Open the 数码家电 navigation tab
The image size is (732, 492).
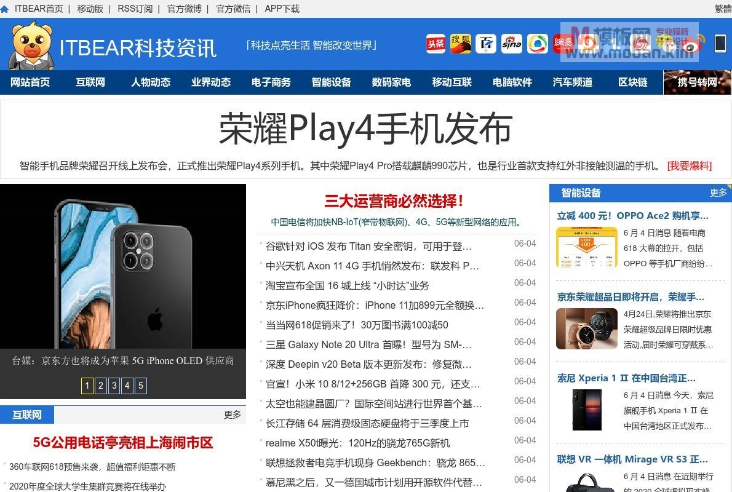click(x=391, y=82)
